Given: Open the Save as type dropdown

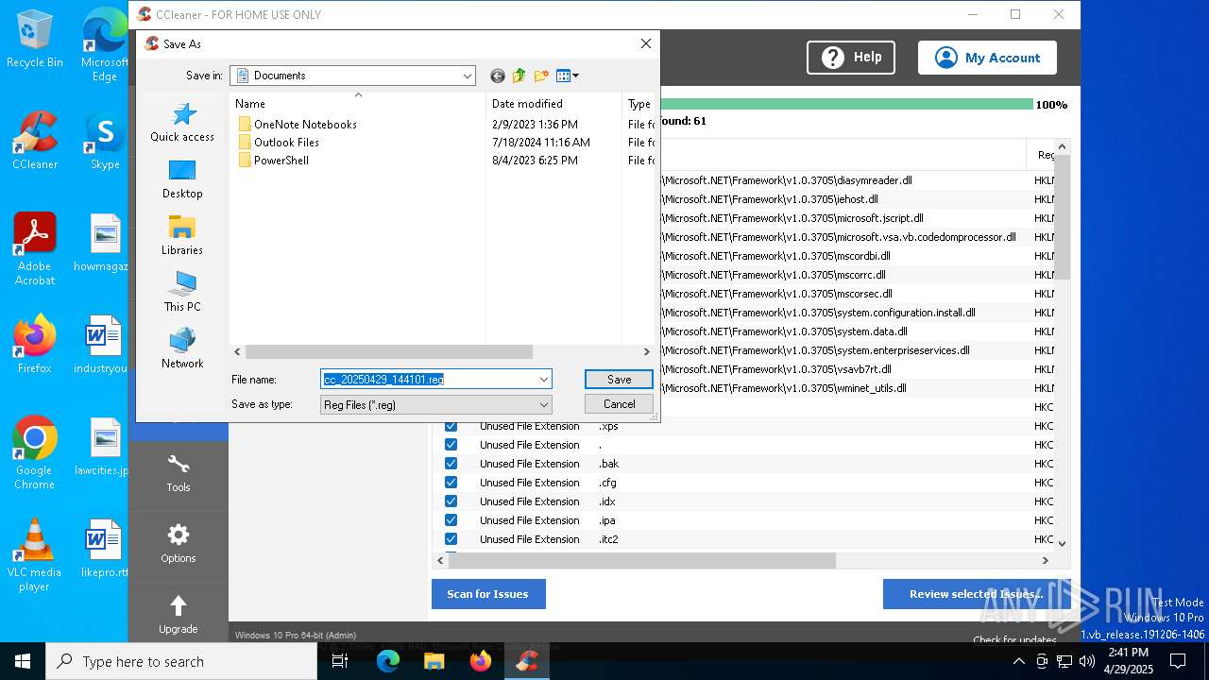Looking at the screenshot, I should pos(436,404).
